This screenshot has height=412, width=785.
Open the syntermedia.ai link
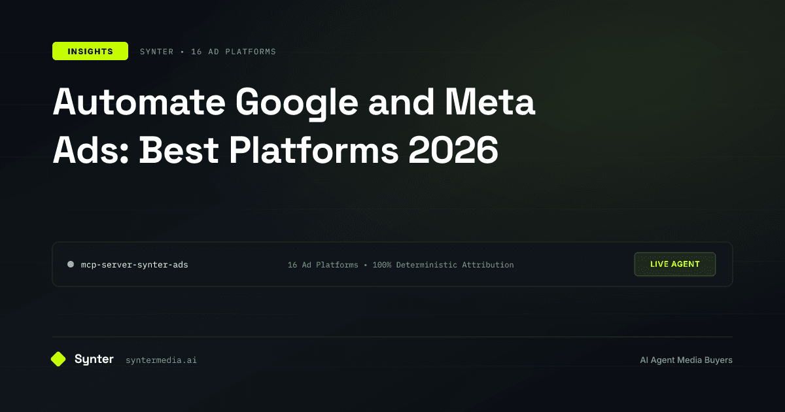point(161,360)
